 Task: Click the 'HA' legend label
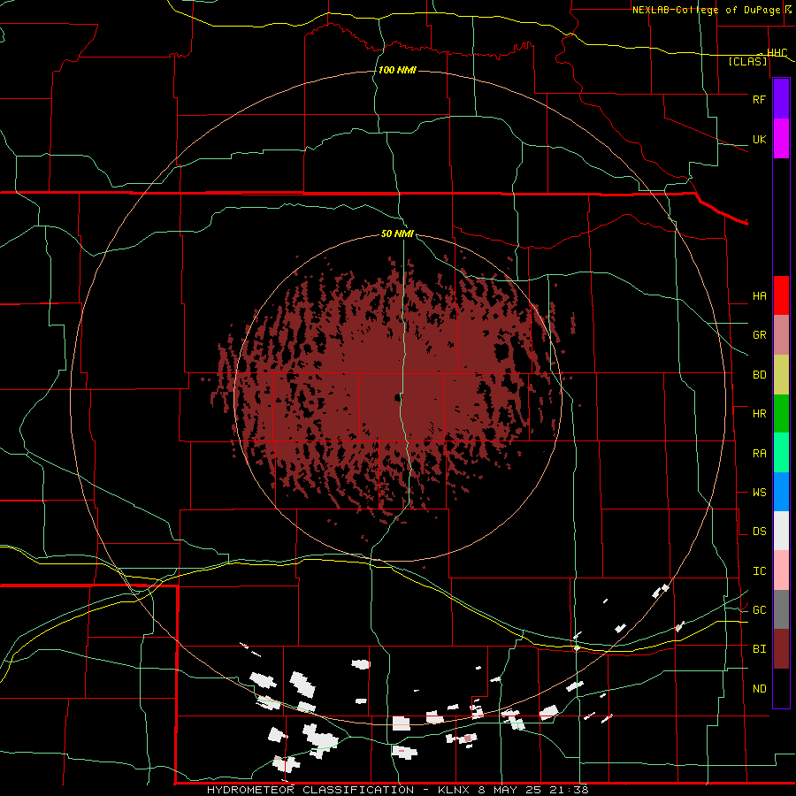point(759,296)
